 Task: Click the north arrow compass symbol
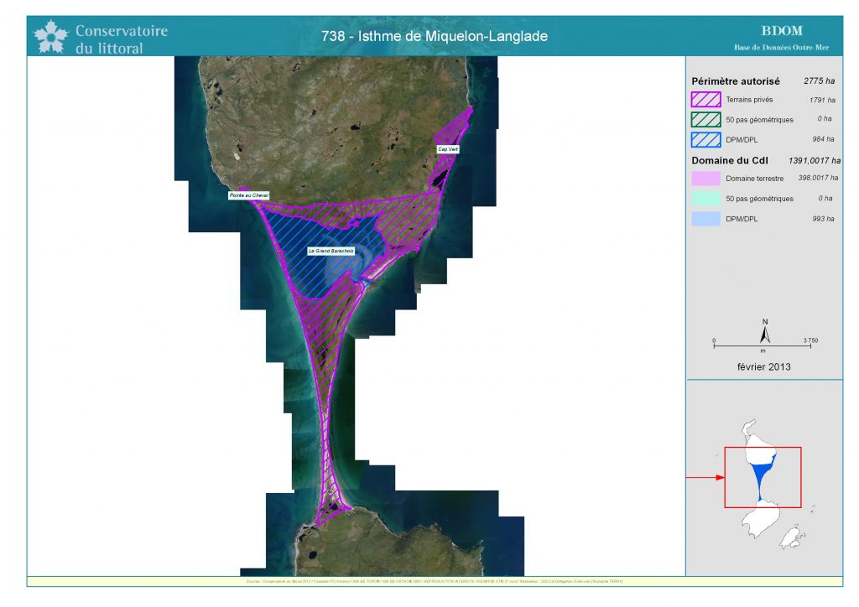pos(765,333)
